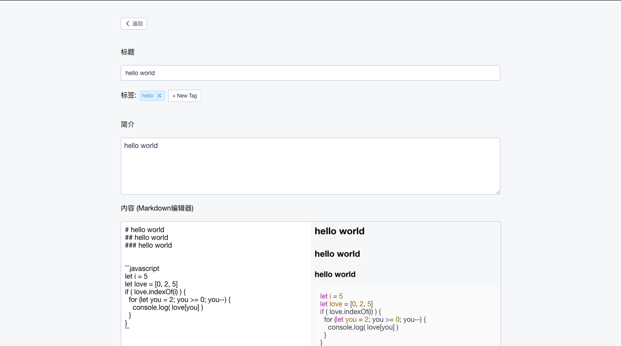Click the "# hello world" line in editor
The width and height of the screenshot is (621, 346).
[144, 230]
